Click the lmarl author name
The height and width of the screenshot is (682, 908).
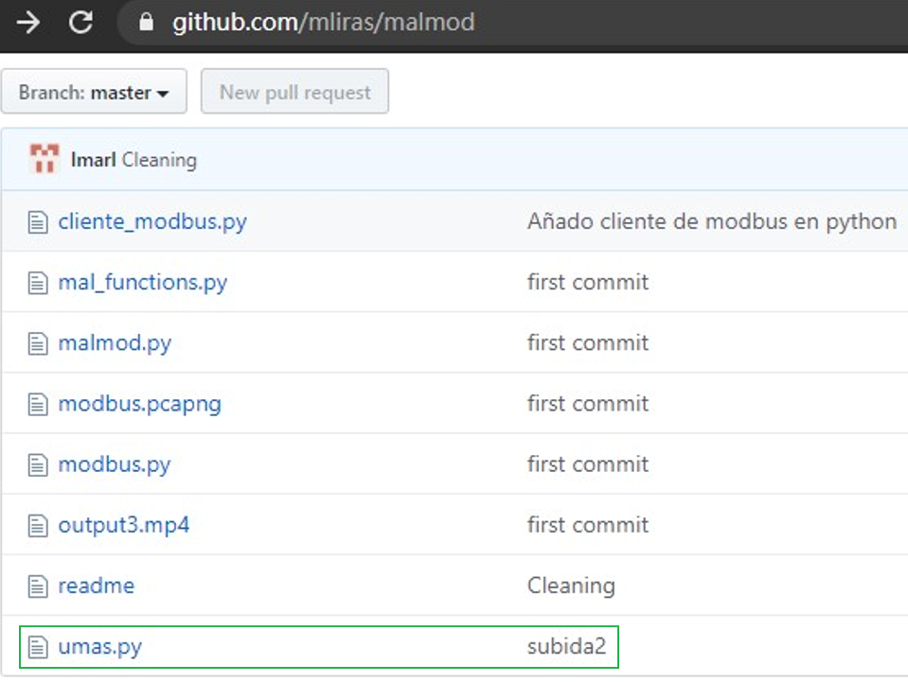(x=93, y=159)
